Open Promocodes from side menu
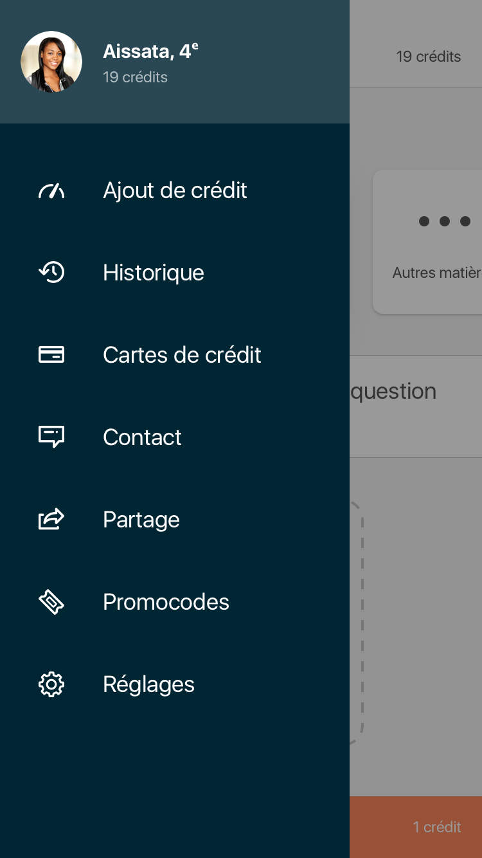Viewport: 482px width, 858px height. point(166,602)
